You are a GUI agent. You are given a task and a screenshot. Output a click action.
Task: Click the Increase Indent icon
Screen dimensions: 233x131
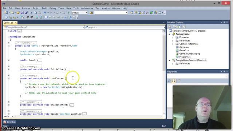coord(32,17)
